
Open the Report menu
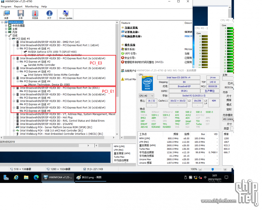click(18, 6)
